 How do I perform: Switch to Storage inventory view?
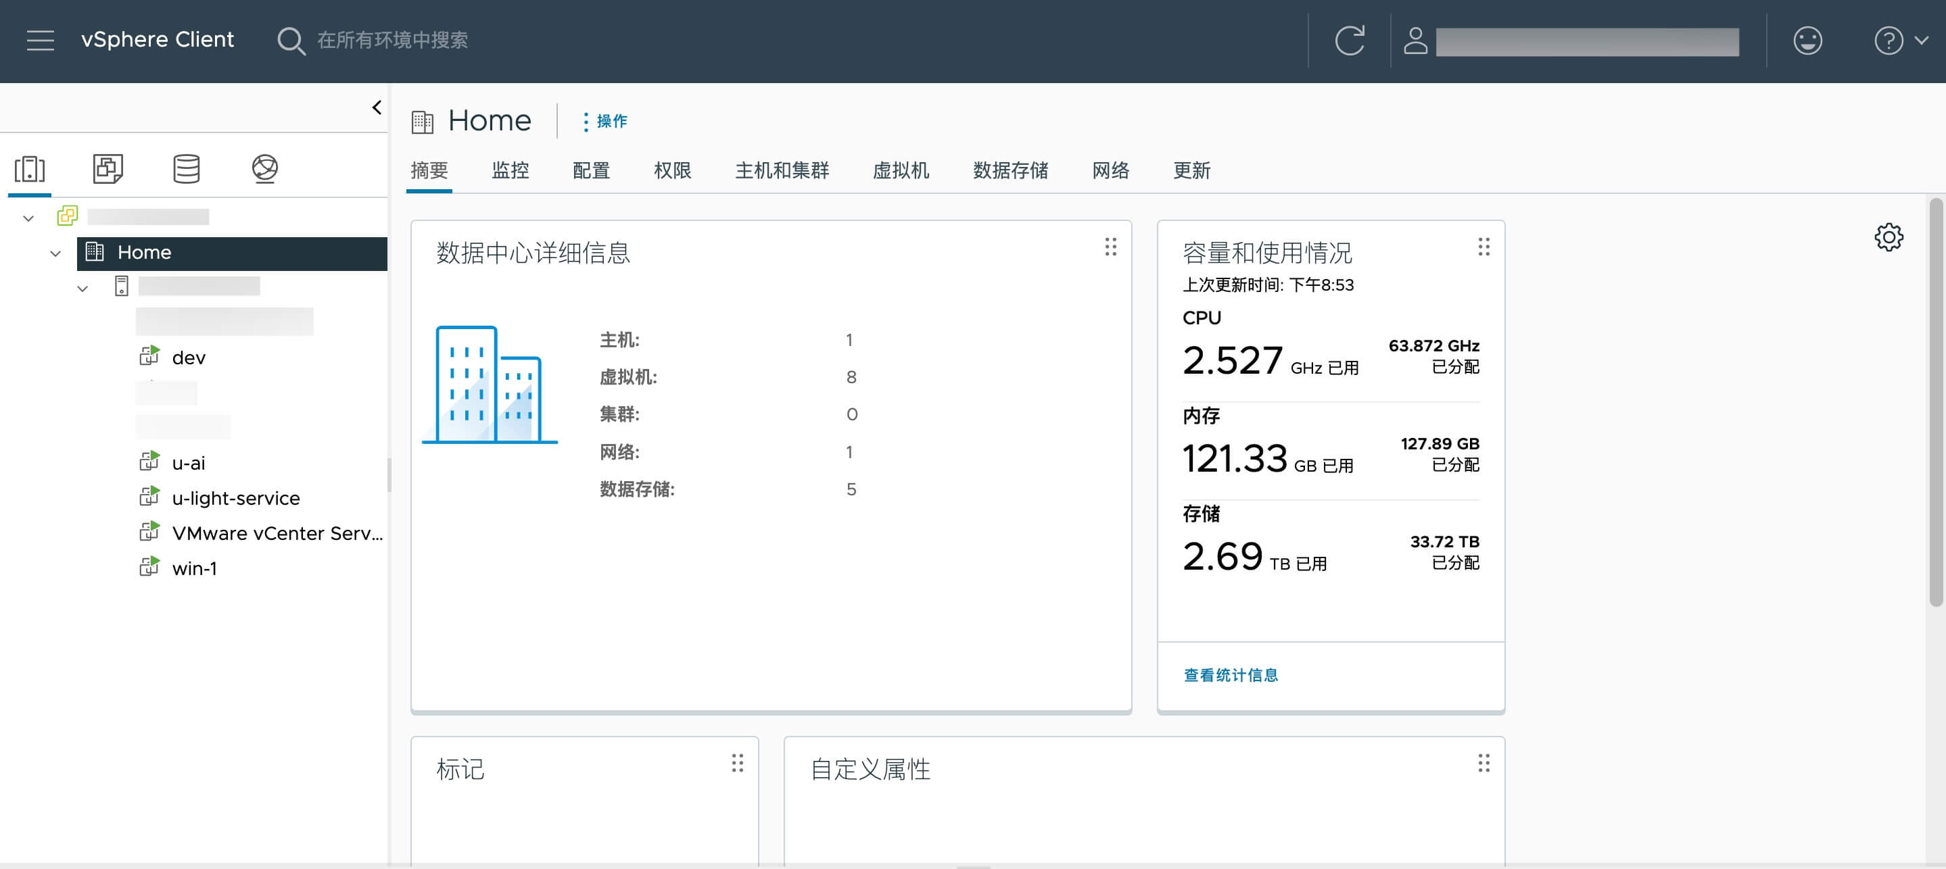point(186,168)
